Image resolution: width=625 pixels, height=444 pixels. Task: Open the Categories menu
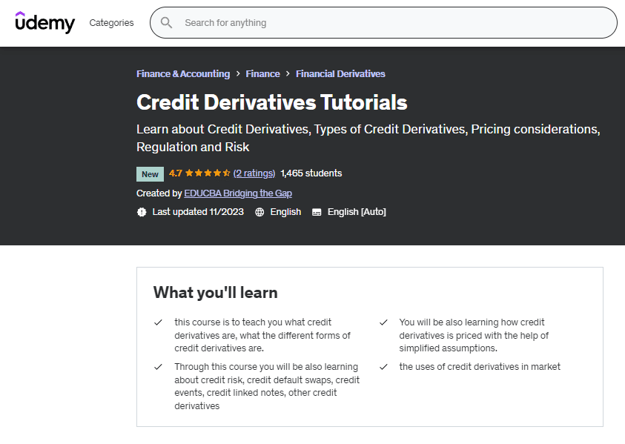(x=112, y=23)
